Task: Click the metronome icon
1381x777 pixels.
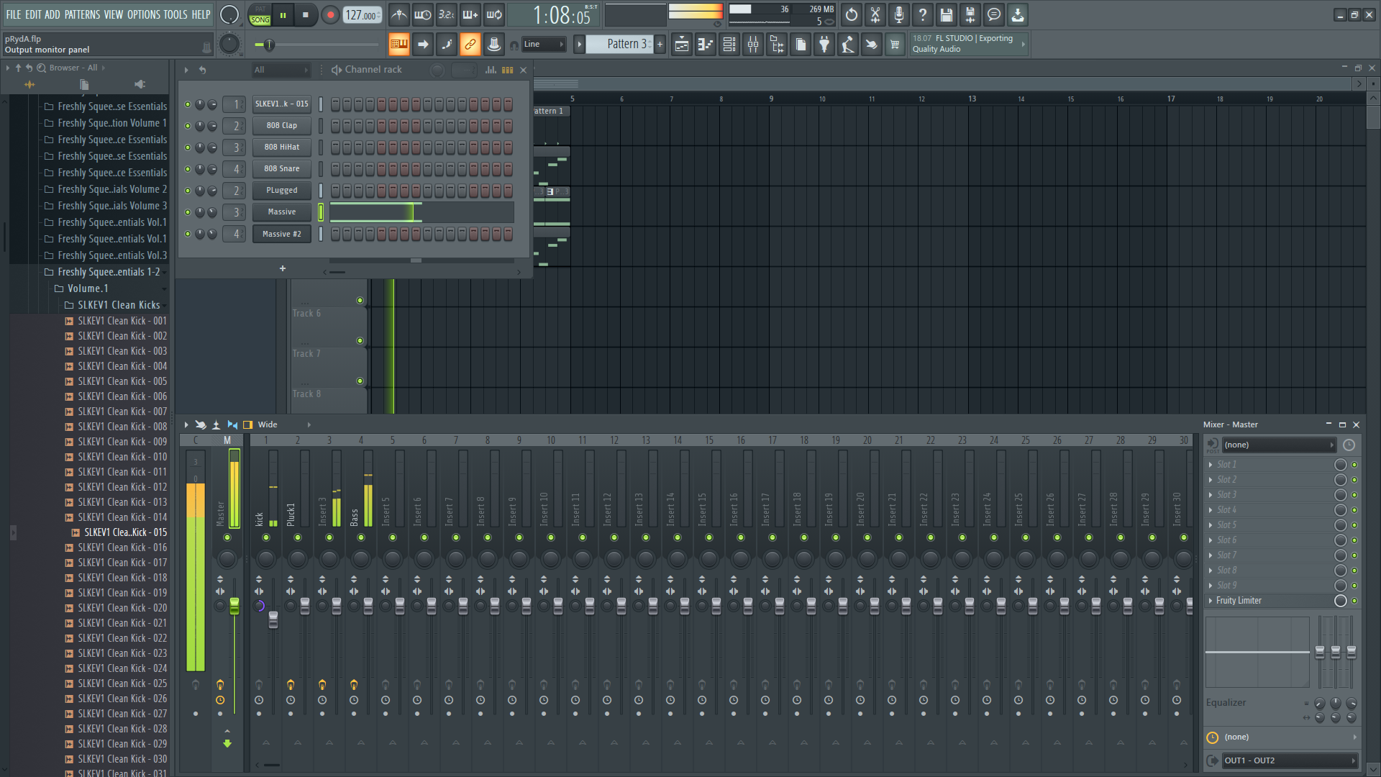Action: click(399, 14)
